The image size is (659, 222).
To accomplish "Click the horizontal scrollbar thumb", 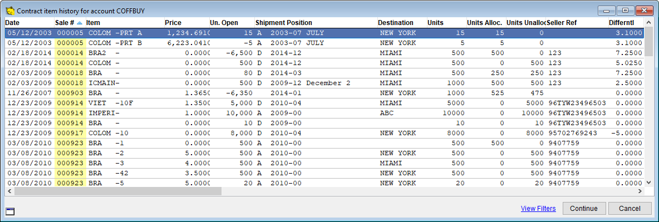I will point(117,191).
